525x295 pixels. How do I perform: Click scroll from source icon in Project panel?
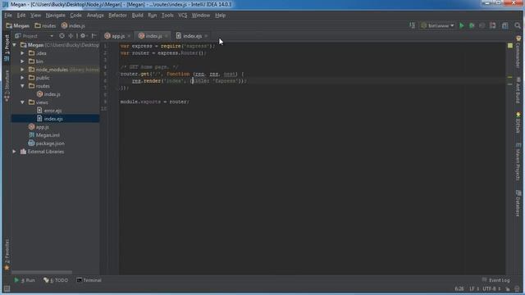62,36
